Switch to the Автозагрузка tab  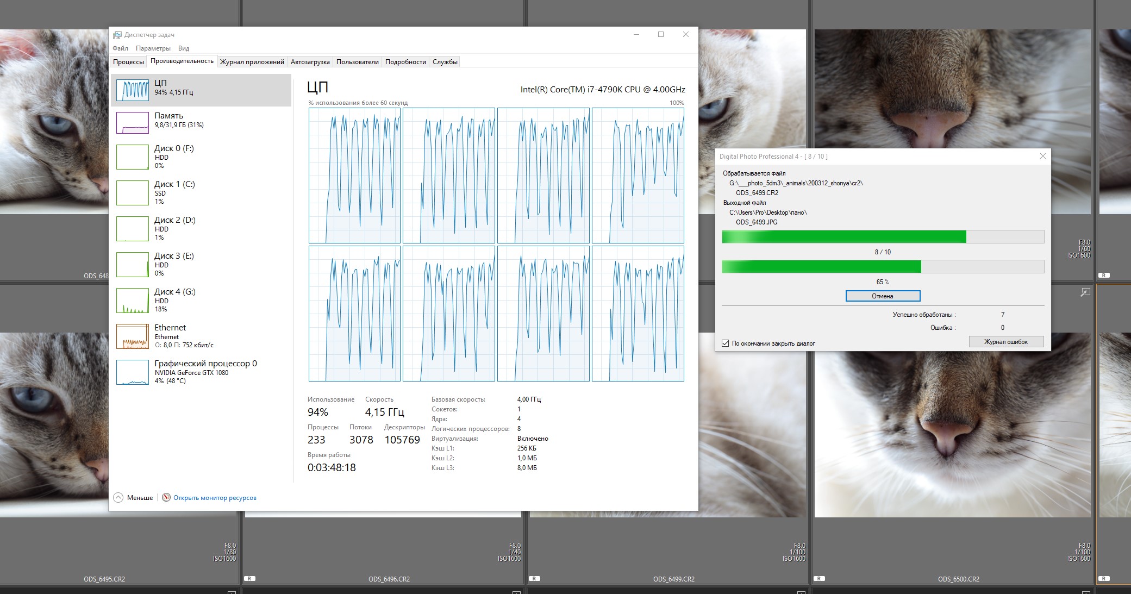coord(310,62)
